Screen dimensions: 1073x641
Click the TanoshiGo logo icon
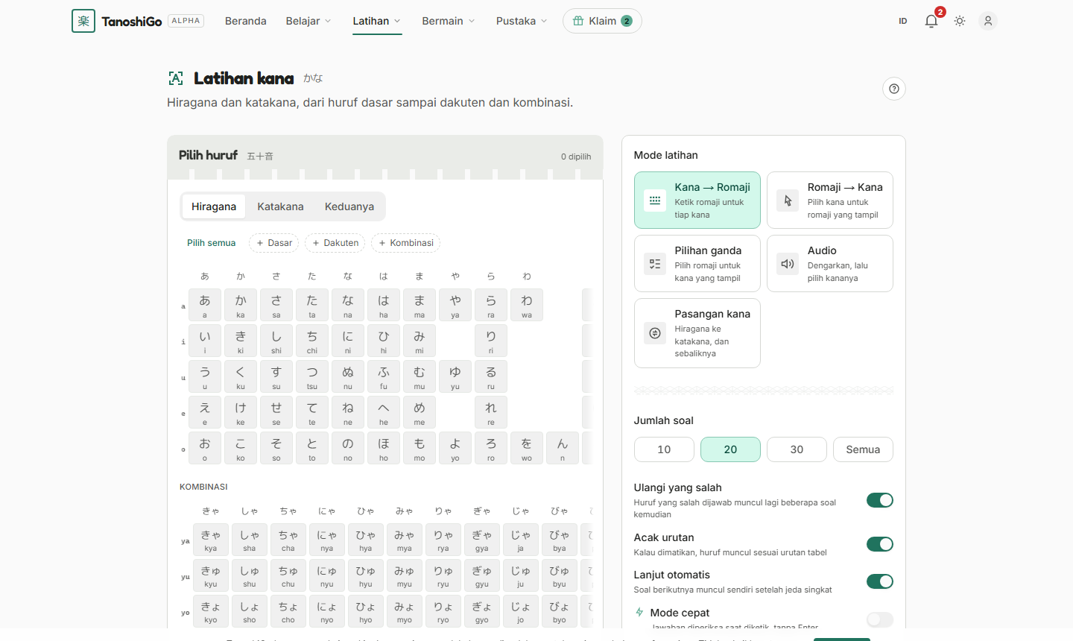coord(83,21)
